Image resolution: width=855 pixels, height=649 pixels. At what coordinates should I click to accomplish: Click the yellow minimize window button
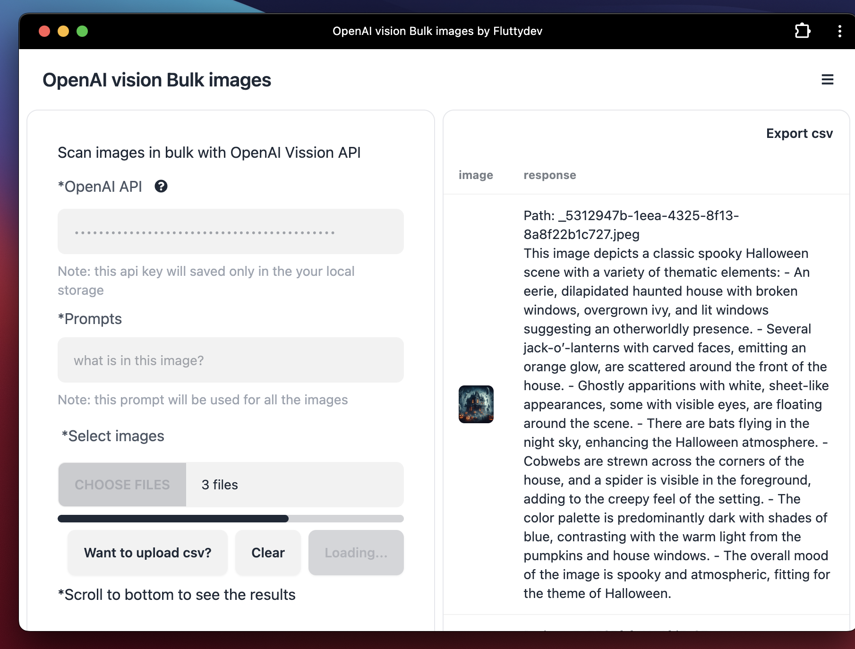pyautogui.click(x=63, y=31)
